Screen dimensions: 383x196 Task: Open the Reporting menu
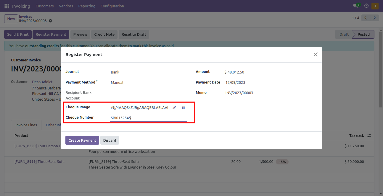(87, 6)
